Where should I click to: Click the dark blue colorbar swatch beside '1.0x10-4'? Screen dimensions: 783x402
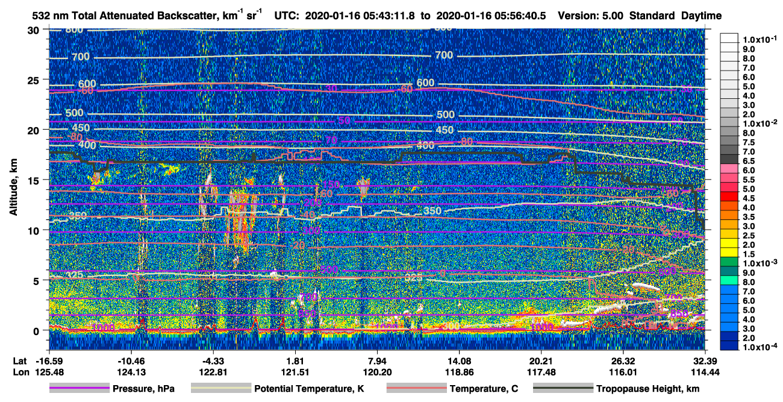click(731, 345)
